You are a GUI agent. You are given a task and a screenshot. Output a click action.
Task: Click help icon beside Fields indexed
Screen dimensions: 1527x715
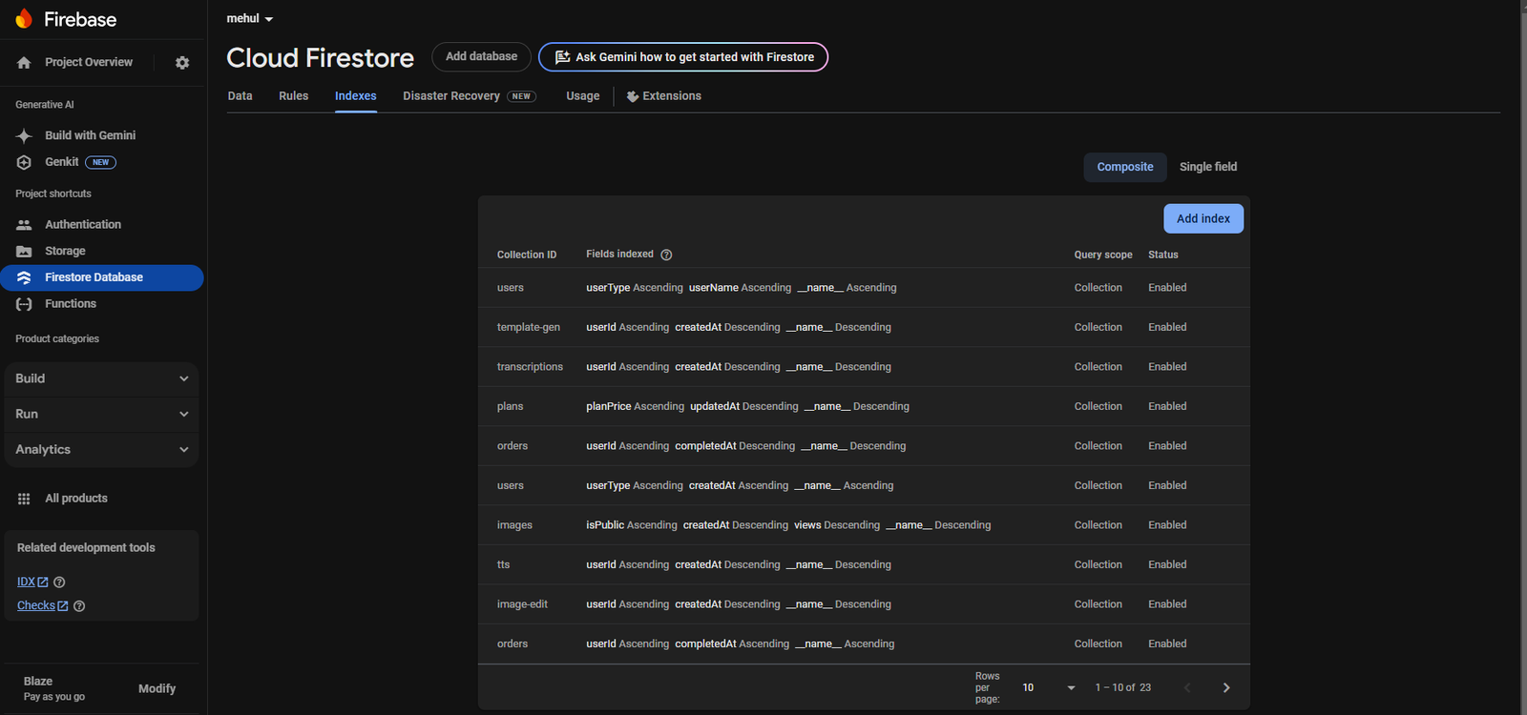(x=666, y=255)
